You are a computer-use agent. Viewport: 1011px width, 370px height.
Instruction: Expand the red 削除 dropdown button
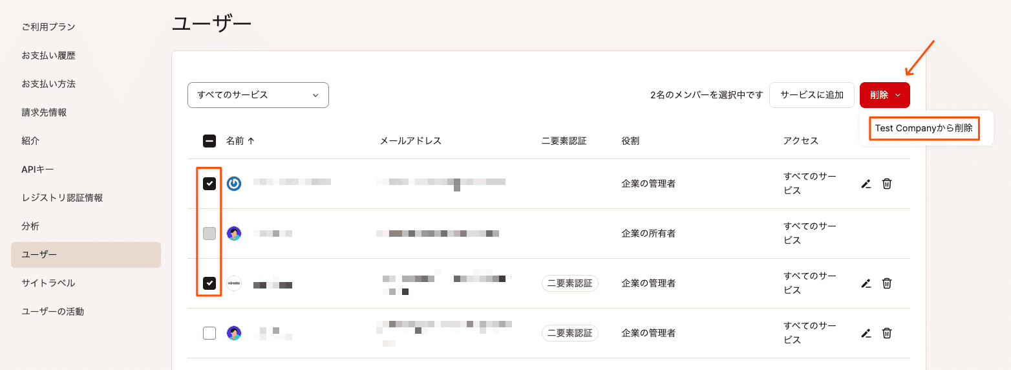tap(885, 95)
